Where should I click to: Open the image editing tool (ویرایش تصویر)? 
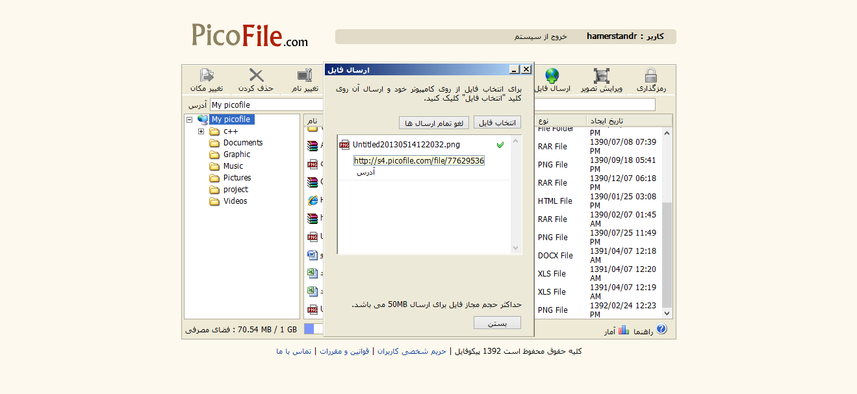(x=602, y=76)
